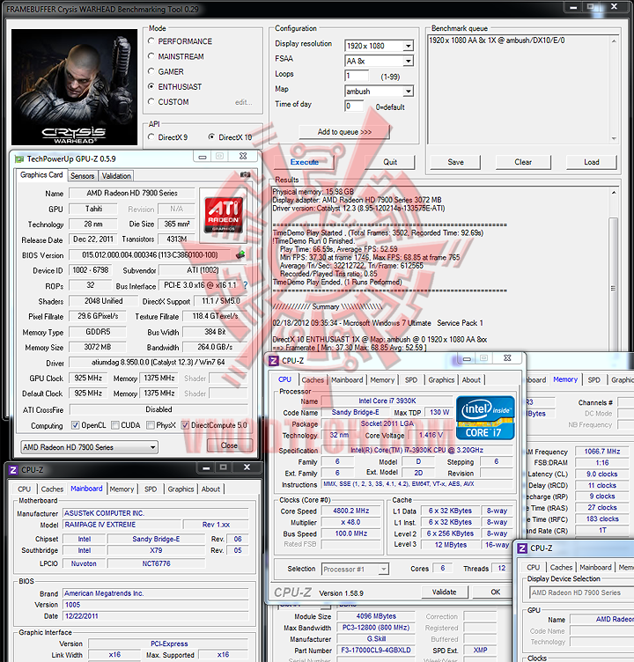Click the CPU tab in Mainboard CPU-Z window

(24, 489)
